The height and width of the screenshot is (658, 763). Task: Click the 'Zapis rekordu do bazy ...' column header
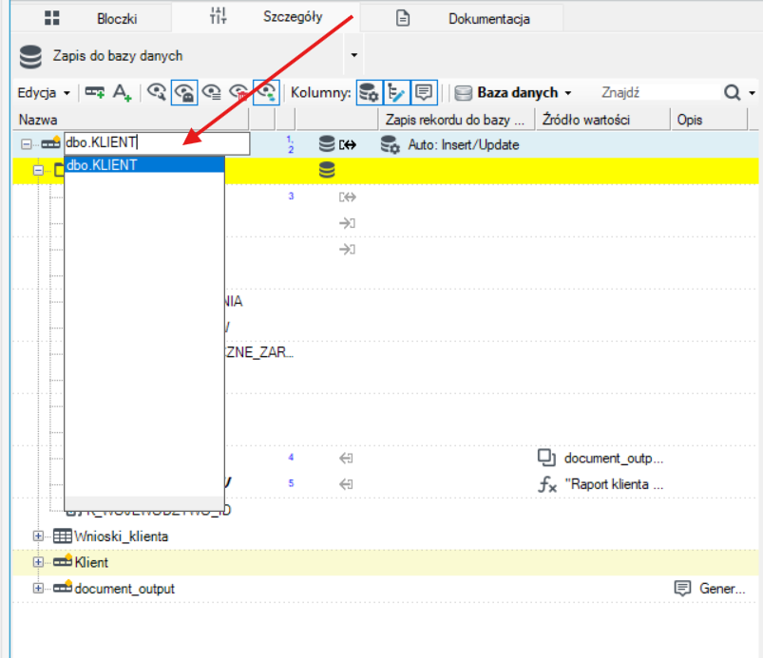pos(456,120)
